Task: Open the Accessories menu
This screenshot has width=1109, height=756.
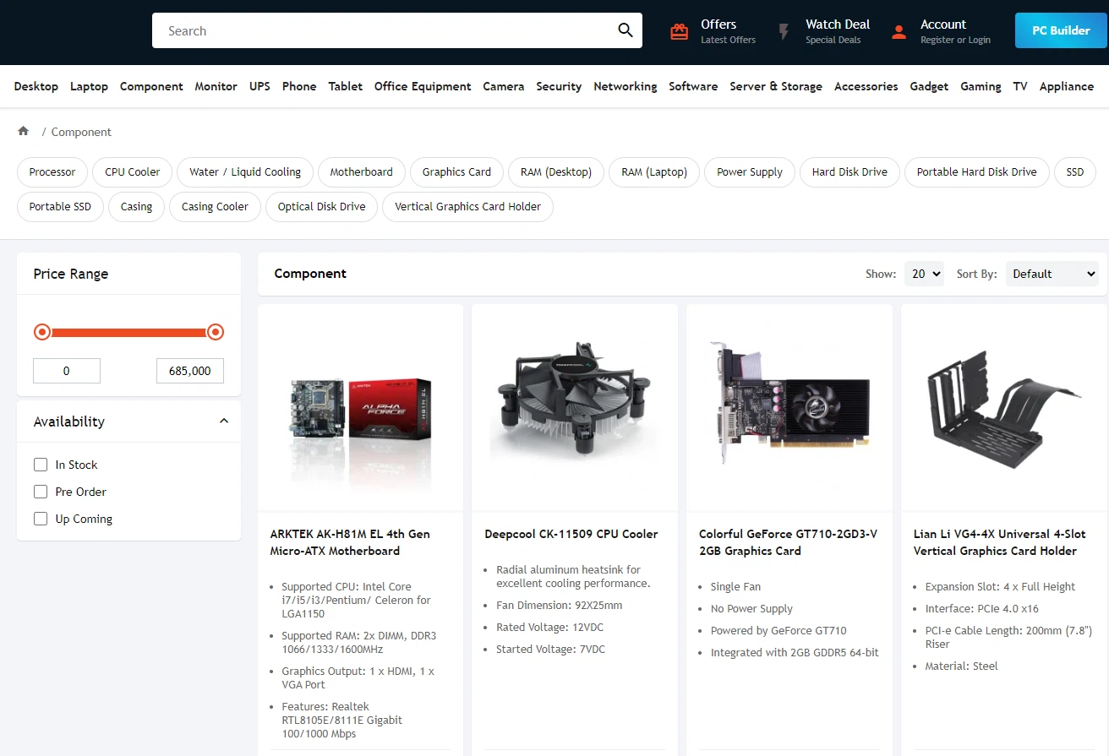Action: pos(866,86)
